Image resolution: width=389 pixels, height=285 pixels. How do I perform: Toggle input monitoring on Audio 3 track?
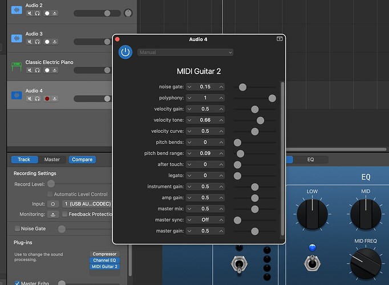(55, 42)
